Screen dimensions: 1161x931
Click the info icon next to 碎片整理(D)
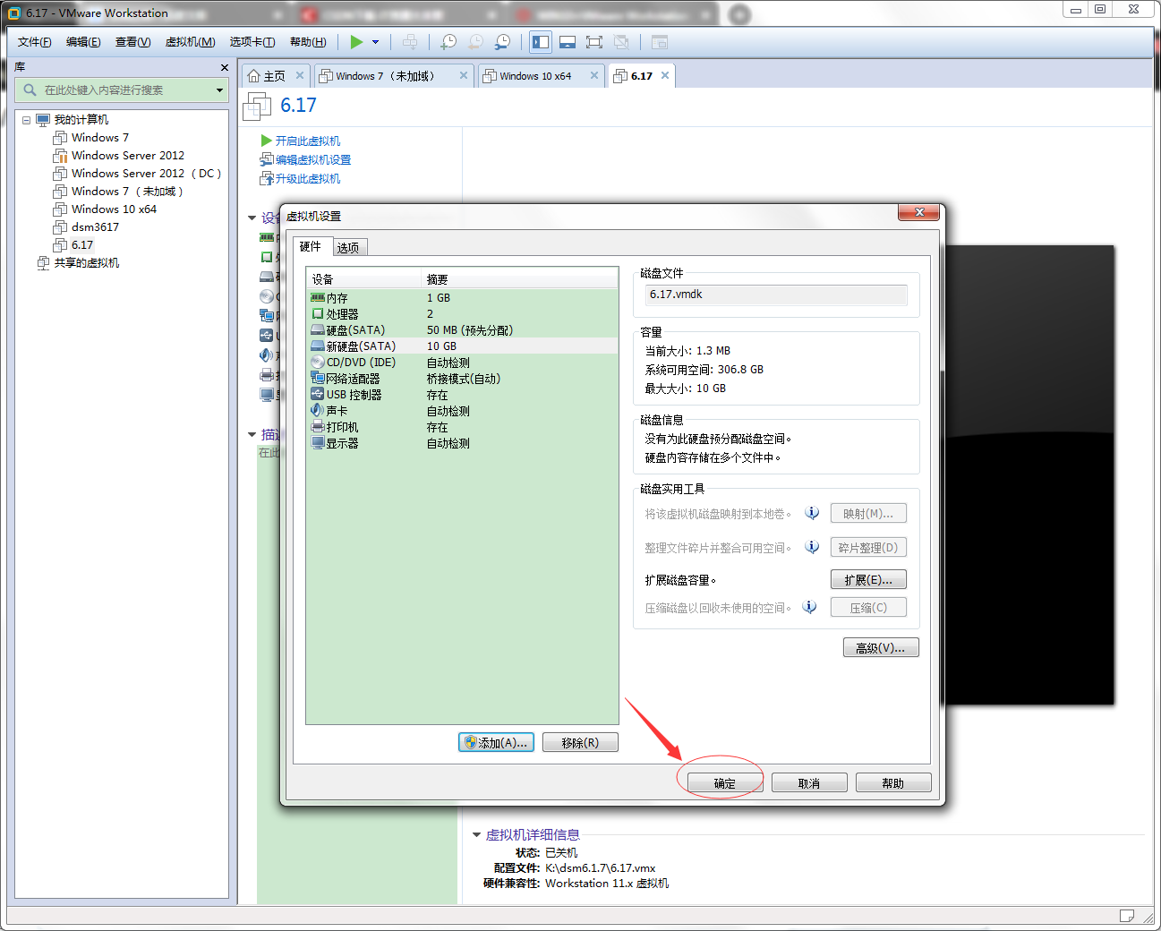tap(812, 547)
